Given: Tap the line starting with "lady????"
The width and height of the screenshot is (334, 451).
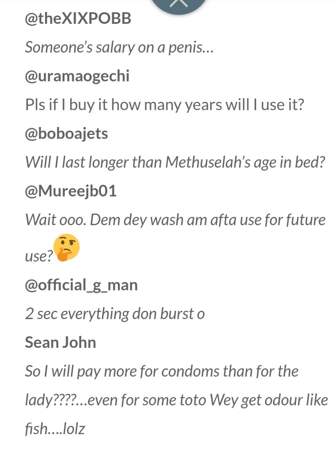Looking at the screenshot, I should 176,400.
